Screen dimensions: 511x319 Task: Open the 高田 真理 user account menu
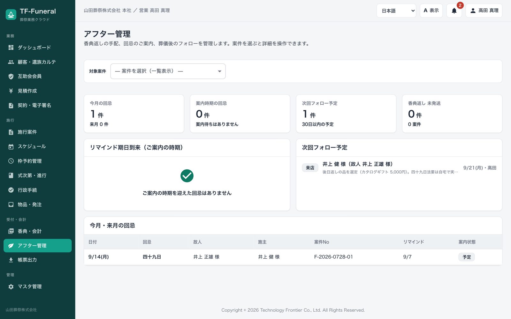click(484, 11)
